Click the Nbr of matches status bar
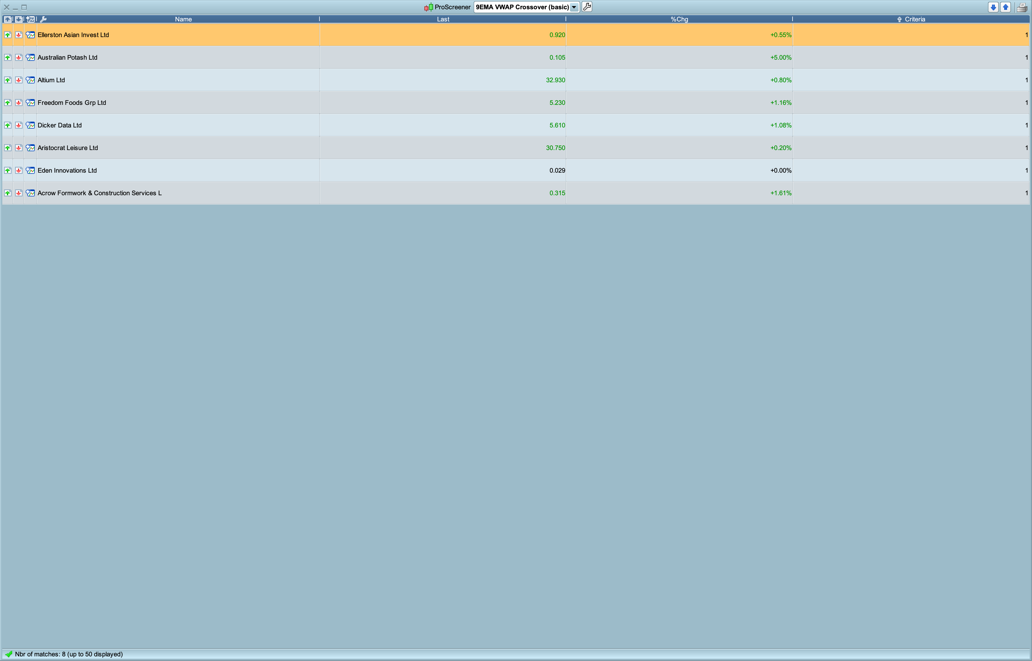The width and height of the screenshot is (1032, 661). (69, 654)
